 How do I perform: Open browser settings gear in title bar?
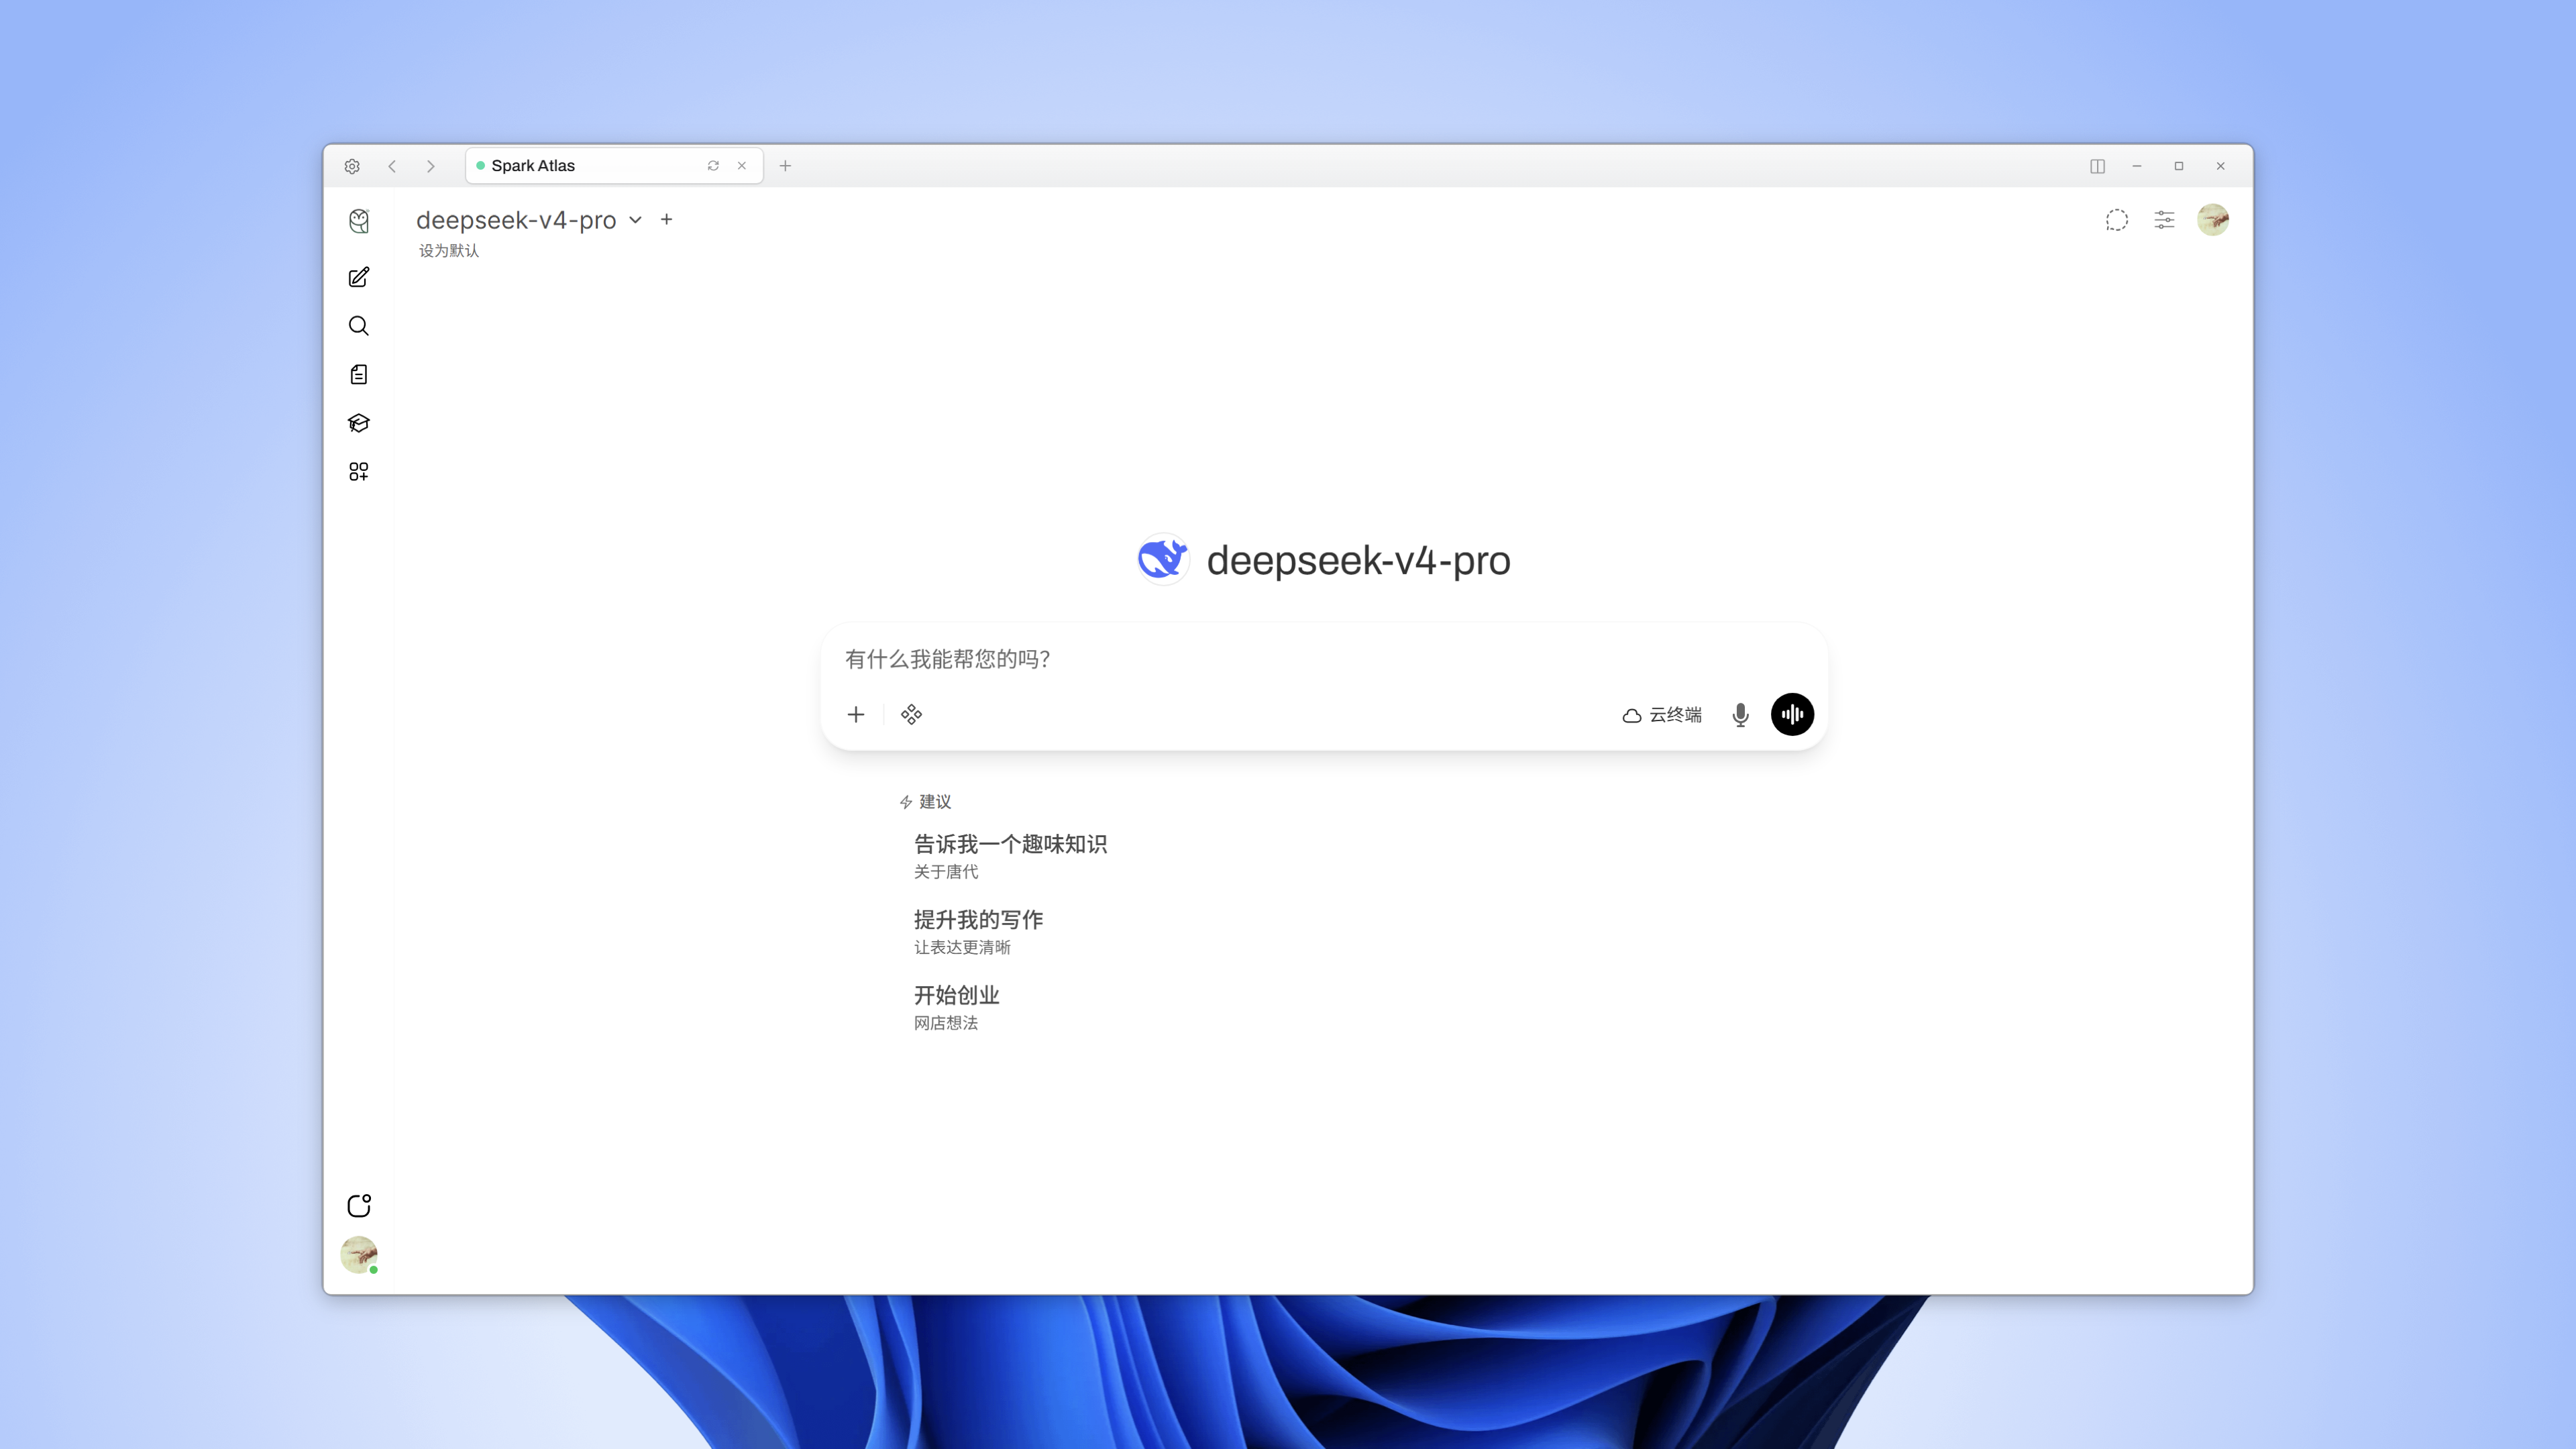coord(352,166)
